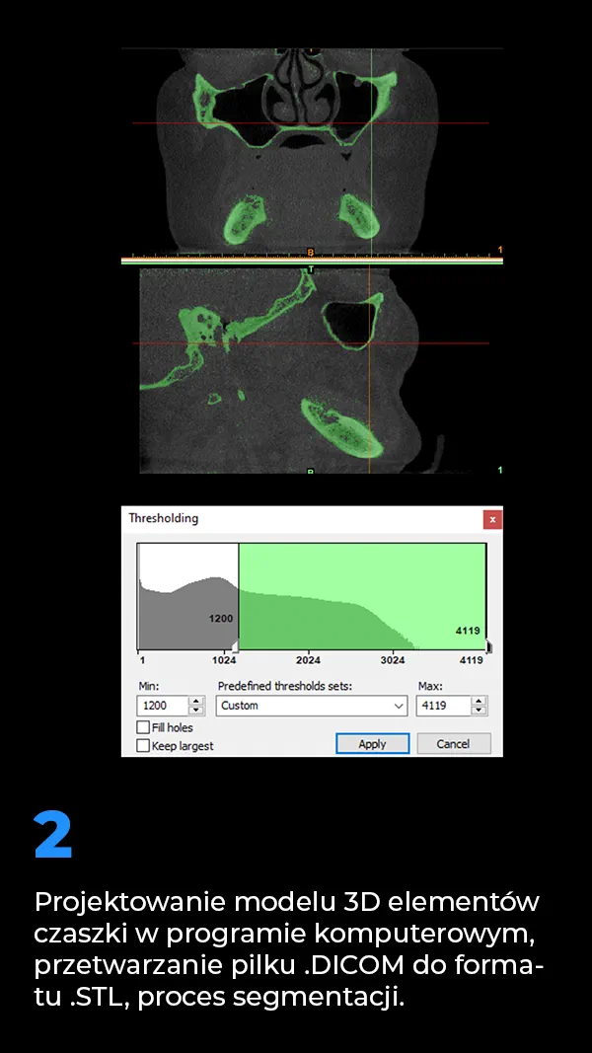The width and height of the screenshot is (592, 1053).
Task: Click the Max threshold value field
Action: pyautogui.click(x=442, y=706)
